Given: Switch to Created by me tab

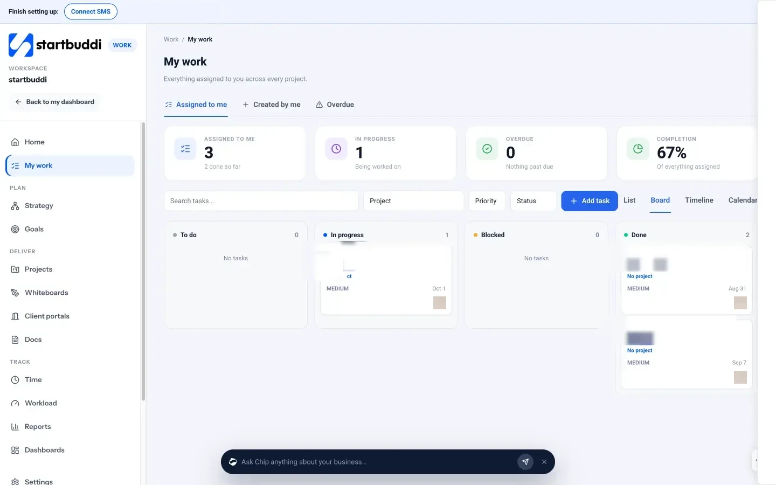Looking at the screenshot, I should pyautogui.click(x=272, y=105).
